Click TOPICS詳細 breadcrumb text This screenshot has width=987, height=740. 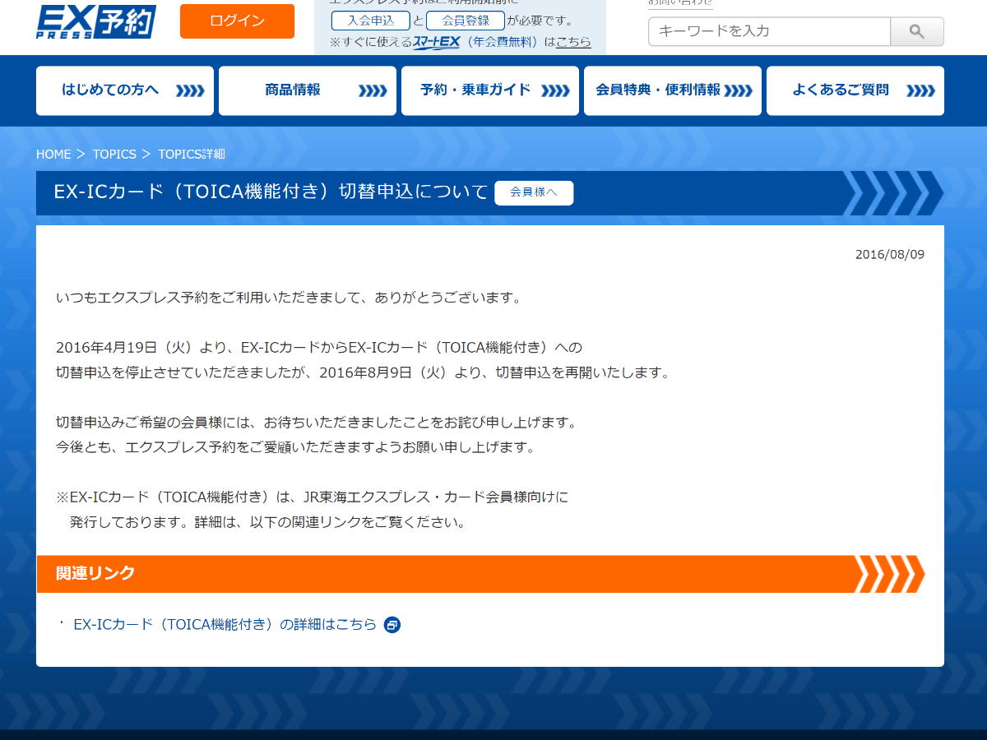(191, 154)
